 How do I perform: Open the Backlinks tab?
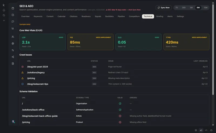point(109,16)
